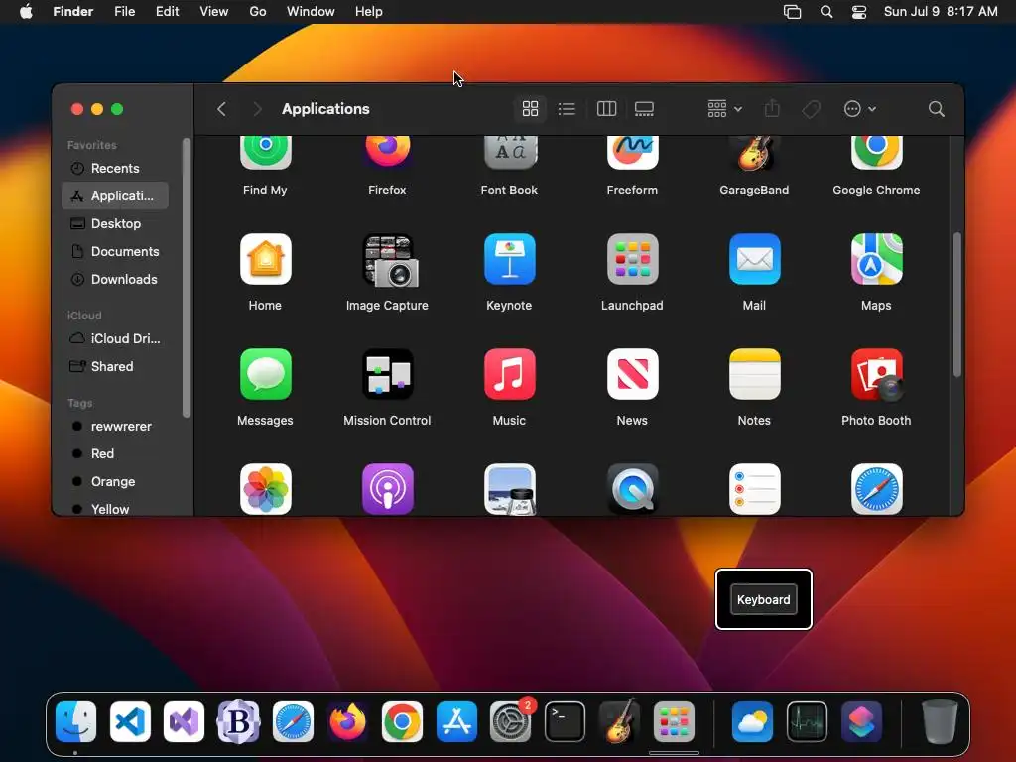Click the GarageBand label in the Applications grid
The image size is (1016, 762).
tap(754, 190)
